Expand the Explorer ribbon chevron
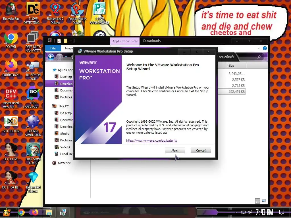The height and width of the screenshot is (218, 291). [x=259, y=48]
